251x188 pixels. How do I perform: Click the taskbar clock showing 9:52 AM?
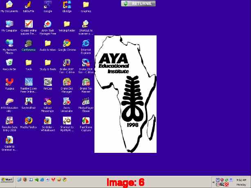click(241, 180)
